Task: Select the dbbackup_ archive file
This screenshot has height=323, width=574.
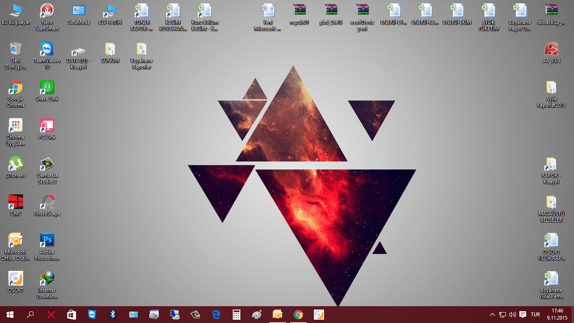Action: tap(551, 15)
